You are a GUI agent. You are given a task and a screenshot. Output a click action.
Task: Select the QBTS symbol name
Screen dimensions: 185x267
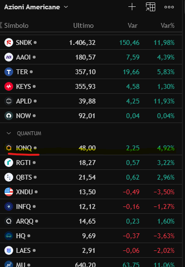[24, 177]
